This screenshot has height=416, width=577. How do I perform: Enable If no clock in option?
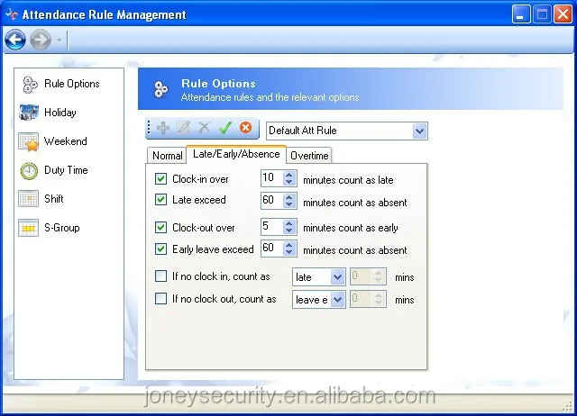pyautogui.click(x=161, y=276)
